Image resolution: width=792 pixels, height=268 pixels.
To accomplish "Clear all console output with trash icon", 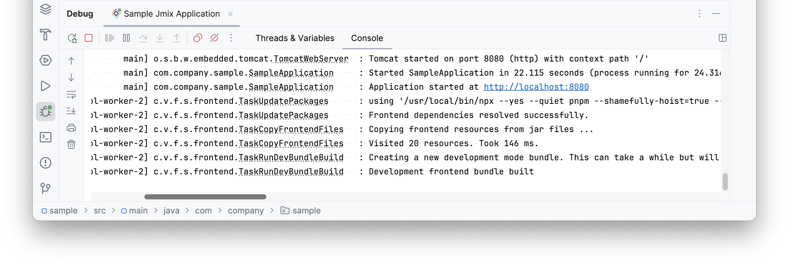I will coord(71,144).
